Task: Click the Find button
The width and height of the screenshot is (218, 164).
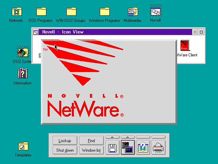Action: pyautogui.click(x=92, y=140)
